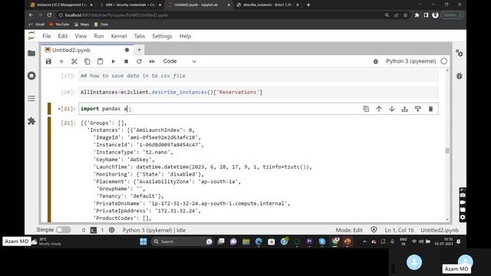The image size is (491, 276).
Task: Copy the selected cell in toolbar
Action: point(87,61)
